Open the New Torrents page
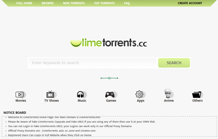The height and width of the screenshot is (139, 218). (74, 3)
